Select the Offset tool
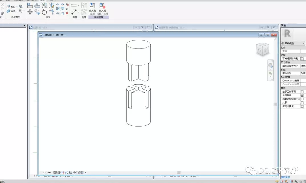This screenshot has height=183, width=306. tap(37, 5)
